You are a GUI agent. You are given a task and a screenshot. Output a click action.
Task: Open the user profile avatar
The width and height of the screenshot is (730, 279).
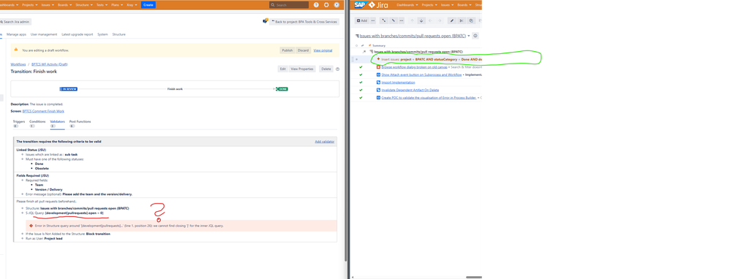pos(336,4)
